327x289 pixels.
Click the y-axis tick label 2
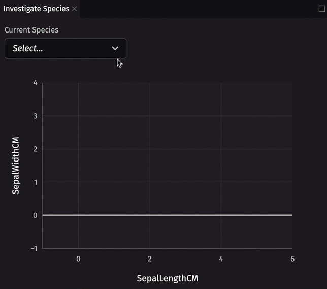[x=35, y=149]
